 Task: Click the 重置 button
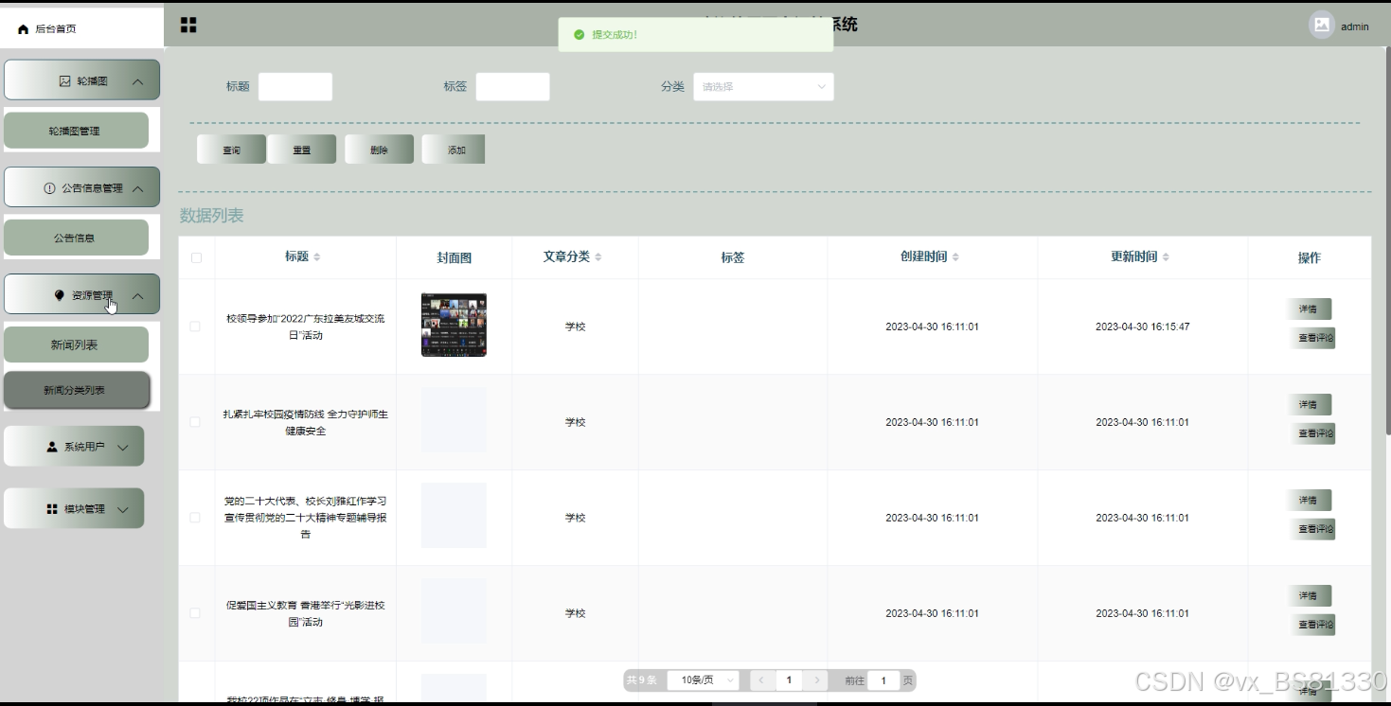coord(301,150)
